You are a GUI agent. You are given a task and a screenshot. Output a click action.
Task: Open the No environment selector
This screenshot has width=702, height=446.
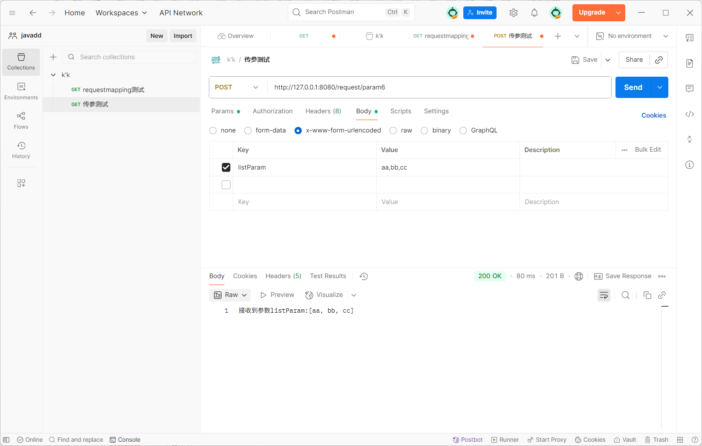pyautogui.click(x=632, y=36)
